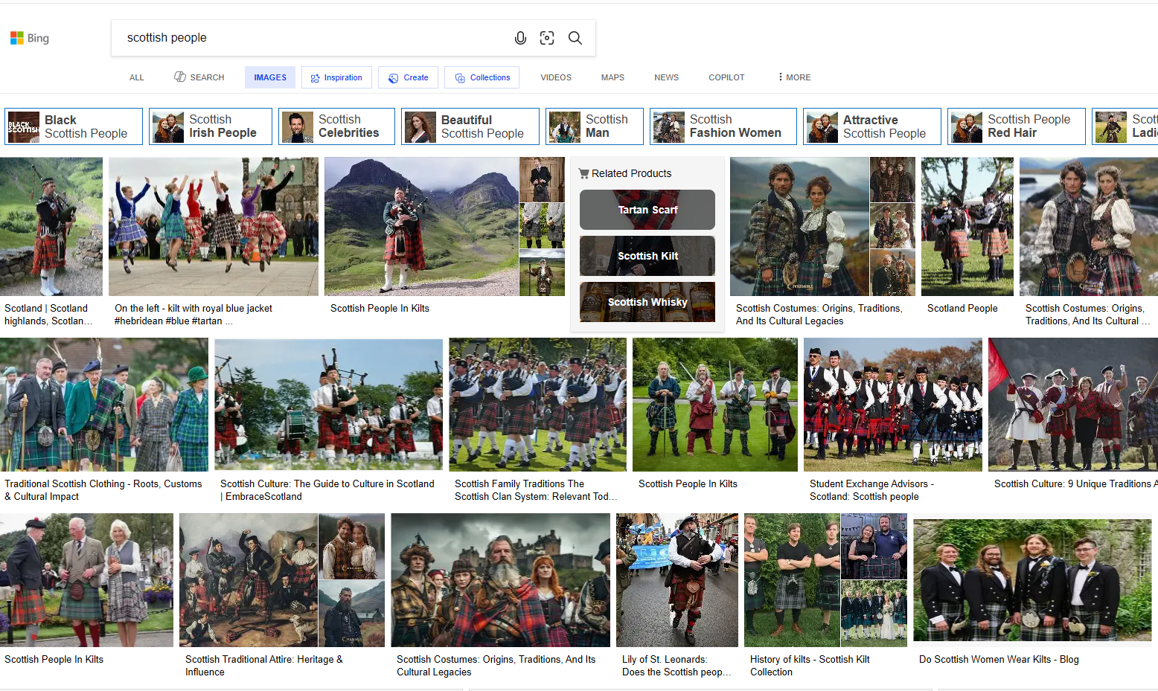Open the bagpiper in highlands image

coord(51,227)
